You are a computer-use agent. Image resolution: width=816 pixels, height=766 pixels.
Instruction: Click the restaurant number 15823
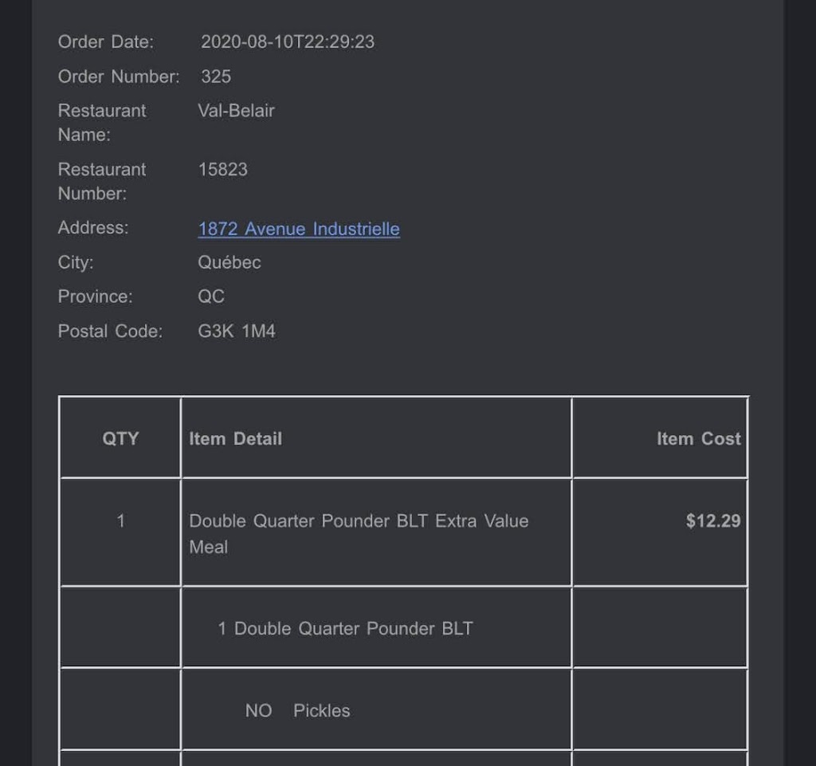point(223,170)
